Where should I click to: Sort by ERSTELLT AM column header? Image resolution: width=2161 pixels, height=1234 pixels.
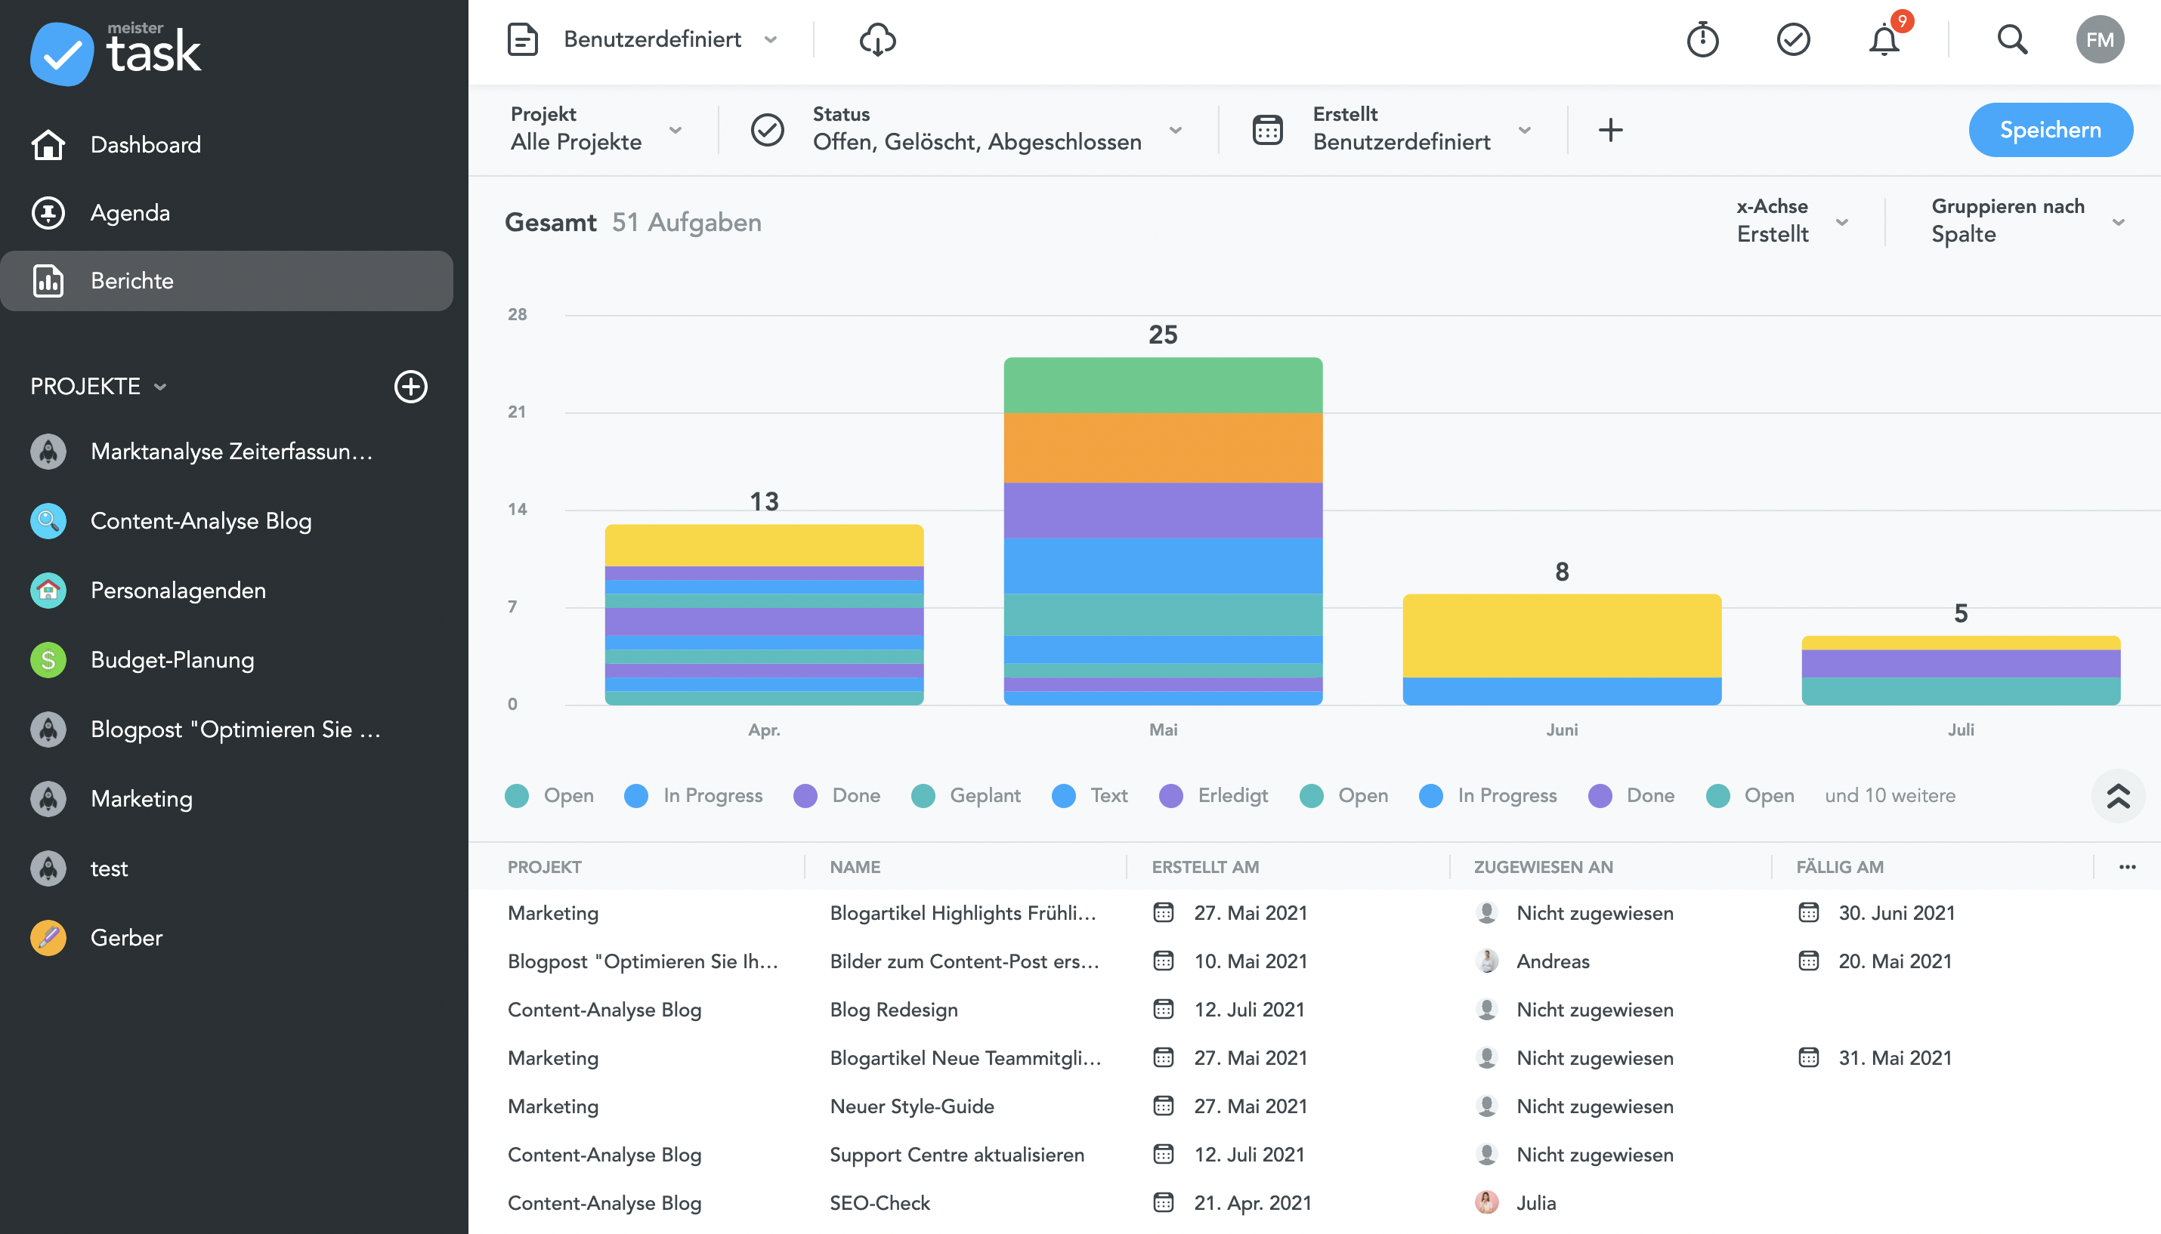1204,866
